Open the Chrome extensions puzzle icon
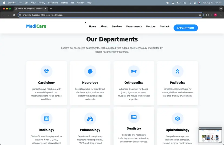The height and width of the screenshot is (145, 224). (x=207, y=15)
